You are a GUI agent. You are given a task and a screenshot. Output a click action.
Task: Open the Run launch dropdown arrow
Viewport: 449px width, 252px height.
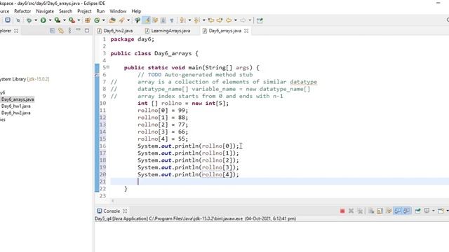tap(50, 20)
